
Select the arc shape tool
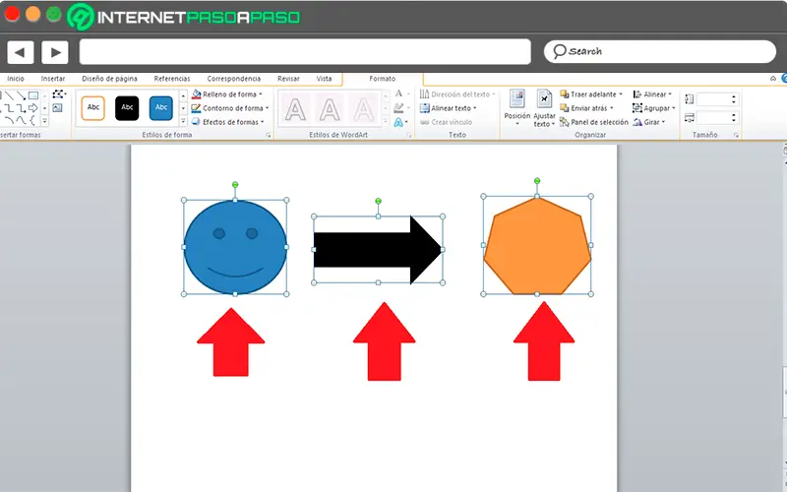tap(9, 120)
